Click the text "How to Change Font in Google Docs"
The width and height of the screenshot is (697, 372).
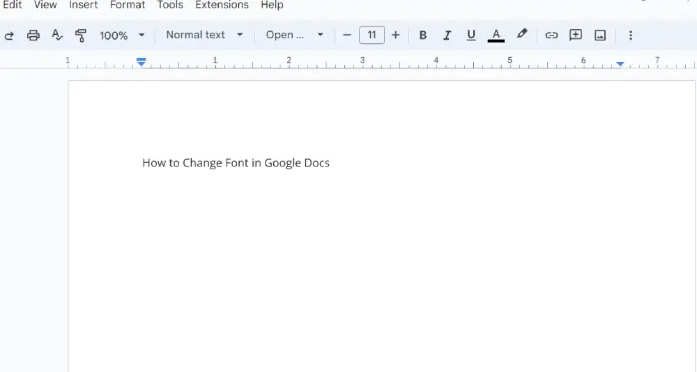pyautogui.click(x=236, y=163)
